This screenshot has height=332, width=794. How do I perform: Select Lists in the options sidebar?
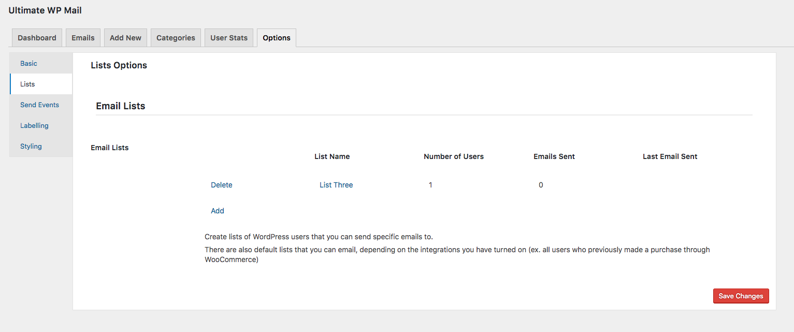28,84
